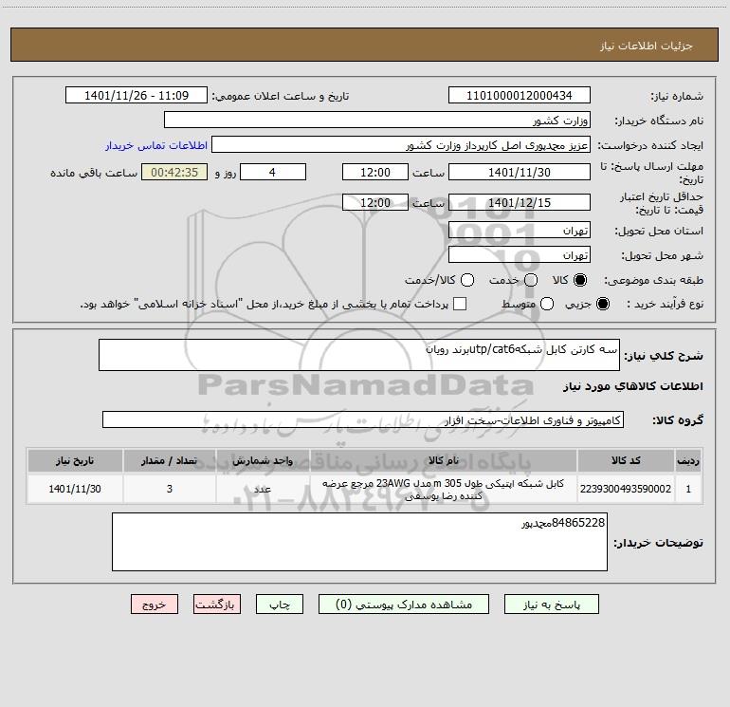The image size is (730, 707).
Task: Click the پاسخ به نیاز button
Action: [x=551, y=605]
